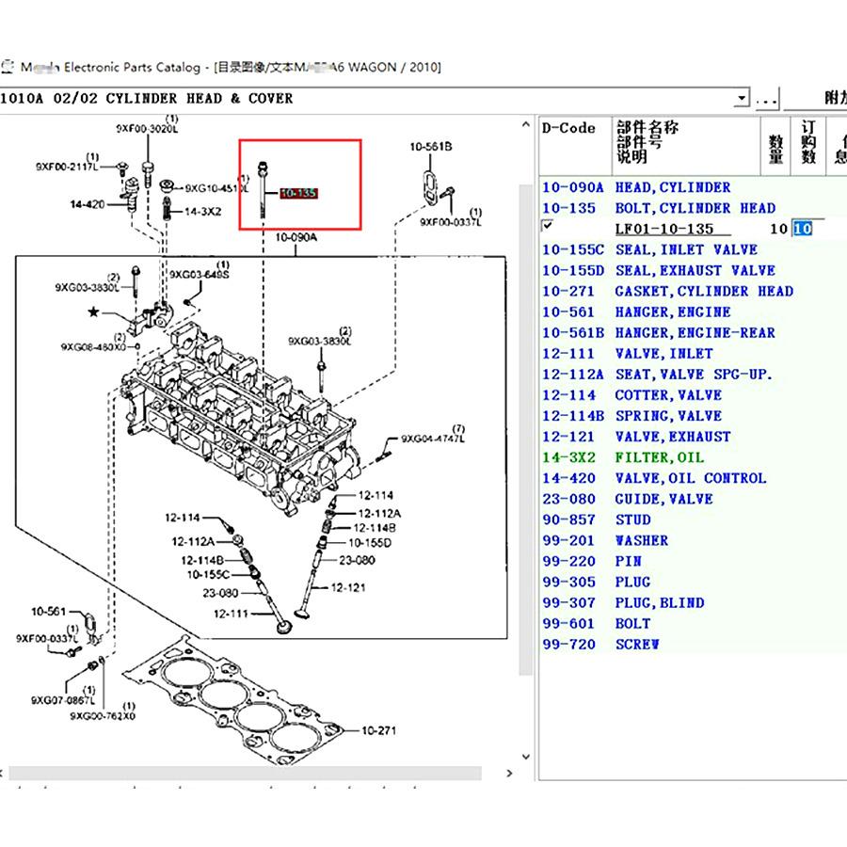Image resolution: width=847 pixels, height=847 pixels.
Task: Click the highlighted 10-135 bolt callout
Action: (298, 193)
